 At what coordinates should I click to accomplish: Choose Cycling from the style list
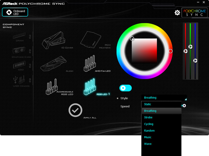161,124
